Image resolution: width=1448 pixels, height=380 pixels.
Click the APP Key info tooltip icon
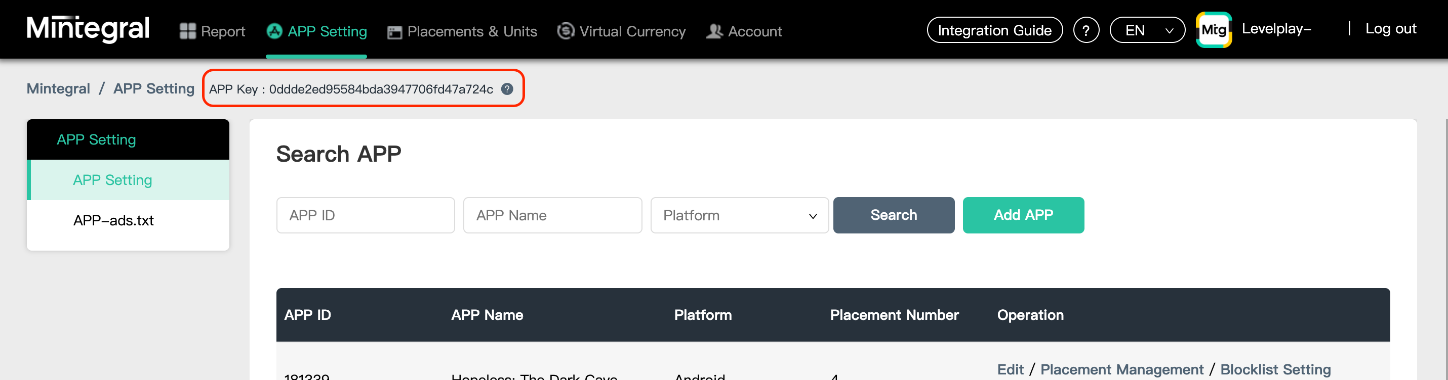(507, 89)
